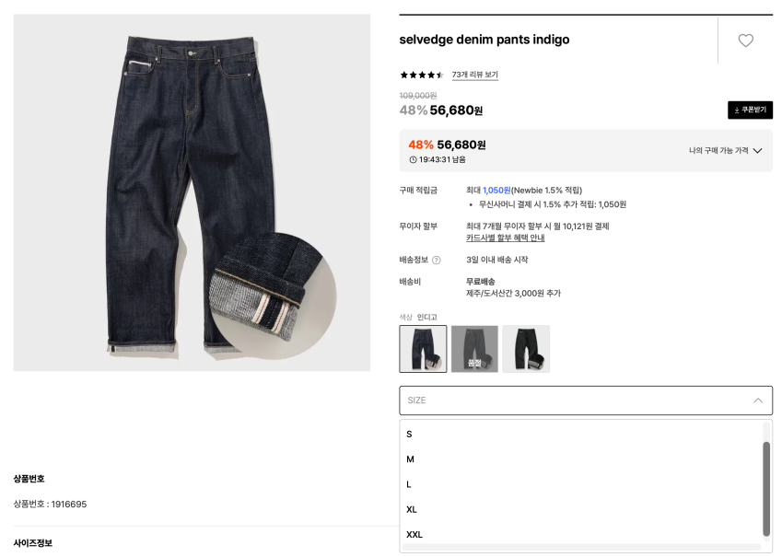Viewport: 782px width, 557px height.
Task: Choose size L option
Action: pyautogui.click(x=582, y=484)
